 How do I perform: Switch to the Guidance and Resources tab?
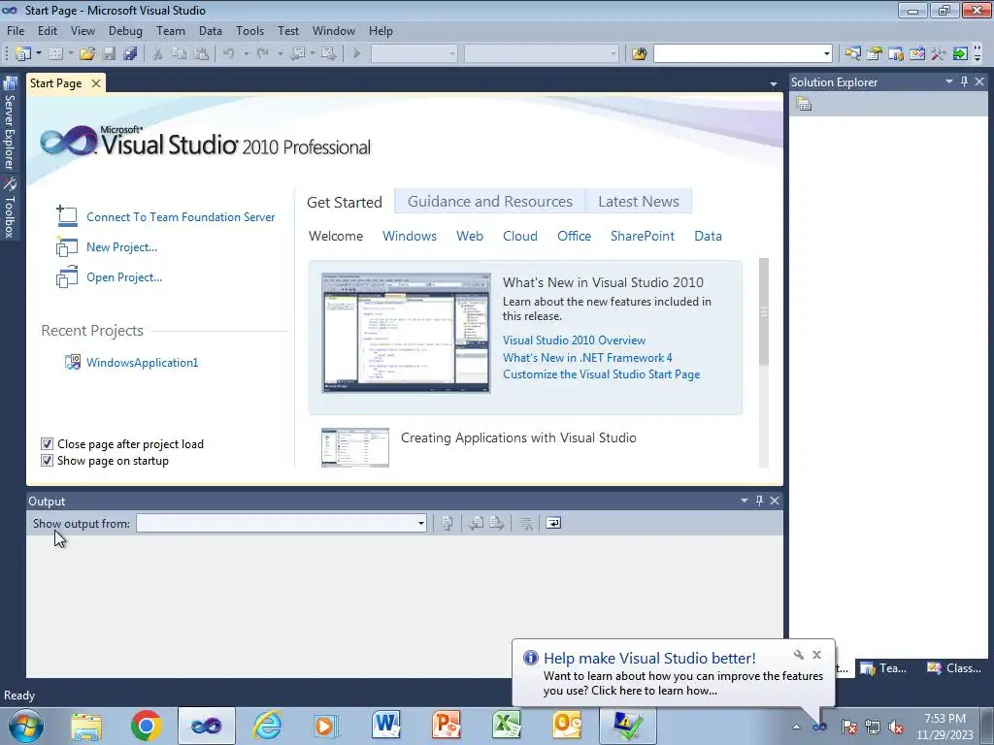[490, 202]
